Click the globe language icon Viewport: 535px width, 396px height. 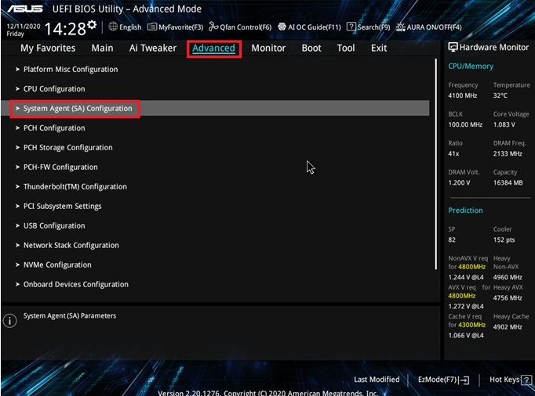[x=113, y=27]
